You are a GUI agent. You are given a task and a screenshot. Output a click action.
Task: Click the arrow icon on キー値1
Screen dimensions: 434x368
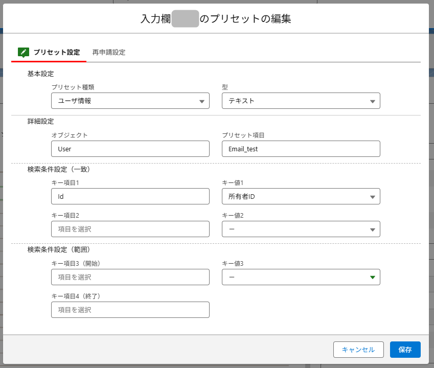pos(374,196)
